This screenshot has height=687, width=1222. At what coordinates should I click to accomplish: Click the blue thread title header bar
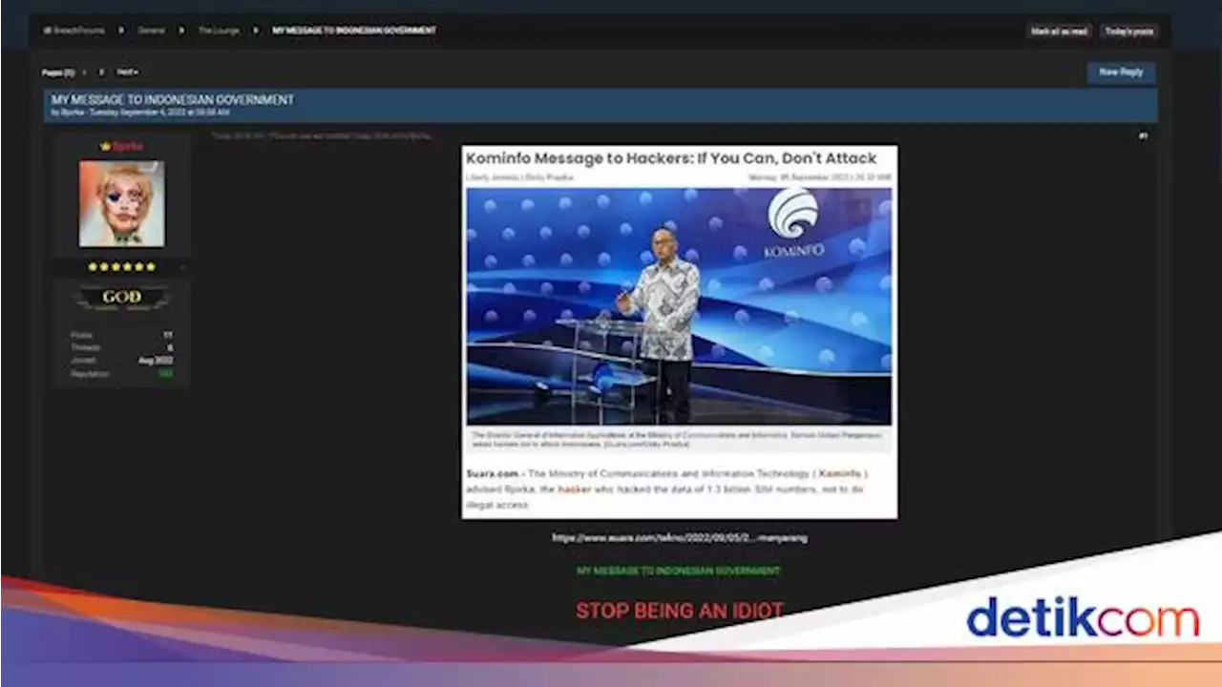click(600, 105)
